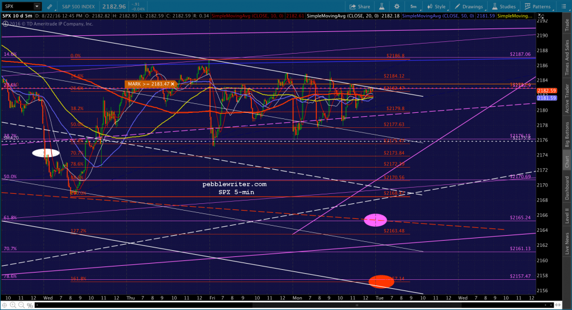Click the white oval drawing on chart

[46, 153]
